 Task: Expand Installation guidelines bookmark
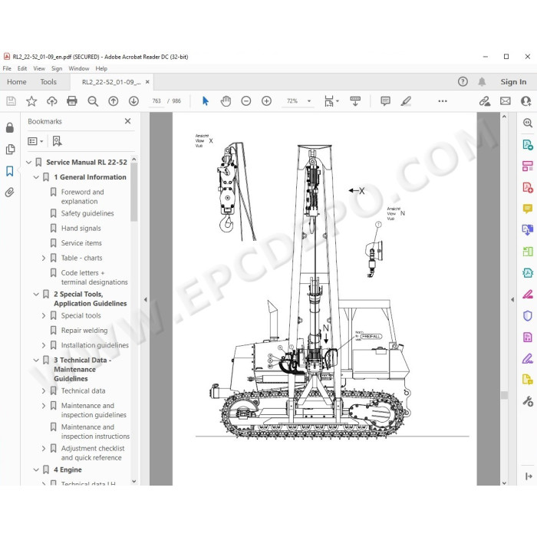coord(44,345)
